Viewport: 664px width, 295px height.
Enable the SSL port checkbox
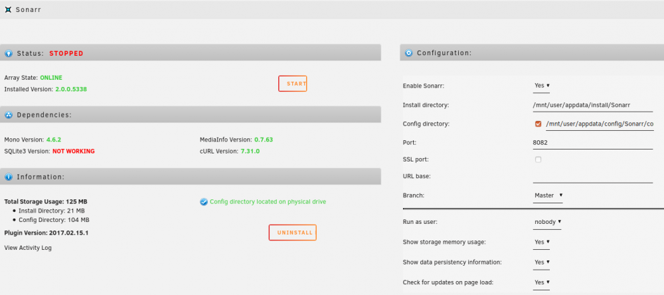[539, 159]
